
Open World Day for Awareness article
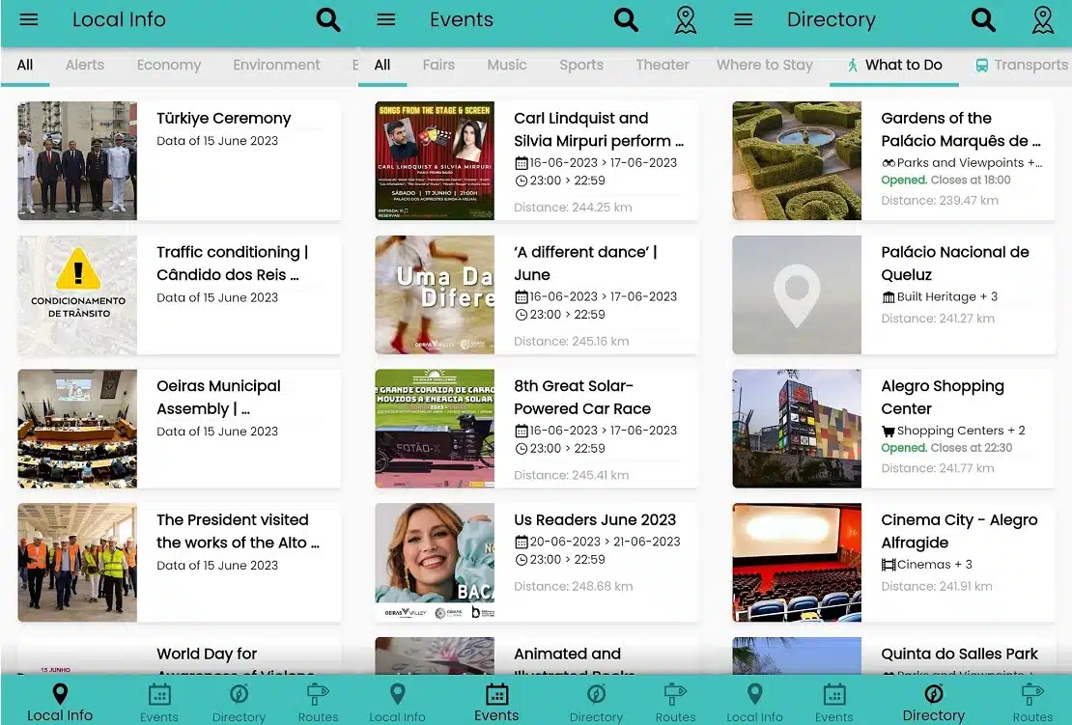point(179,656)
